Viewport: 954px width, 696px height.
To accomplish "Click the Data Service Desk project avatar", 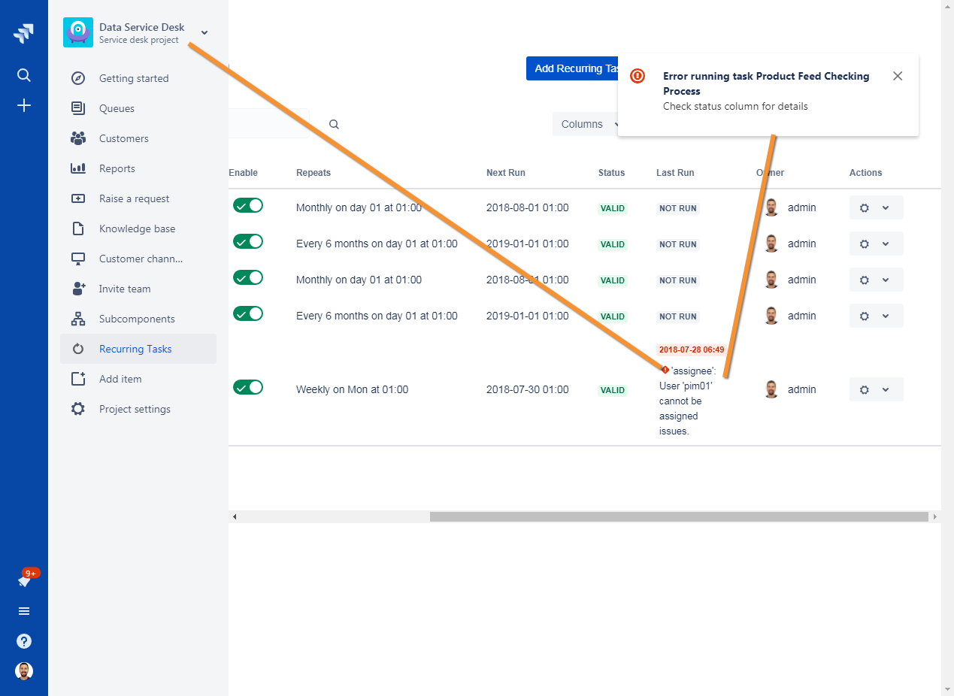I will click(78, 32).
